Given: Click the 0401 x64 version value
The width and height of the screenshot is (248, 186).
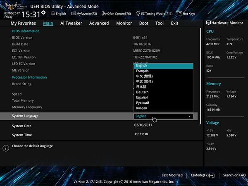Looking at the screenshot, I should point(140,38).
